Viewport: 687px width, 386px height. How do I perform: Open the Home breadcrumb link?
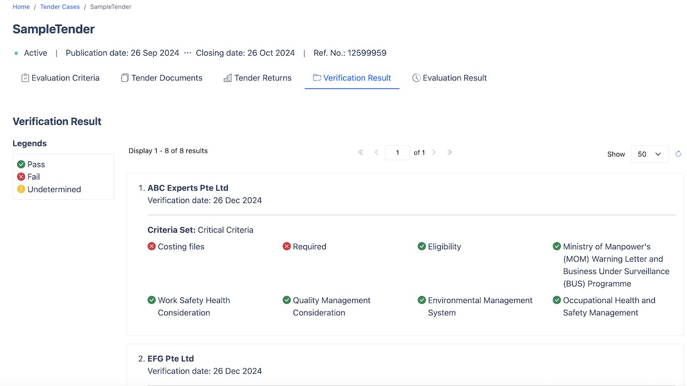coord(21,7)
